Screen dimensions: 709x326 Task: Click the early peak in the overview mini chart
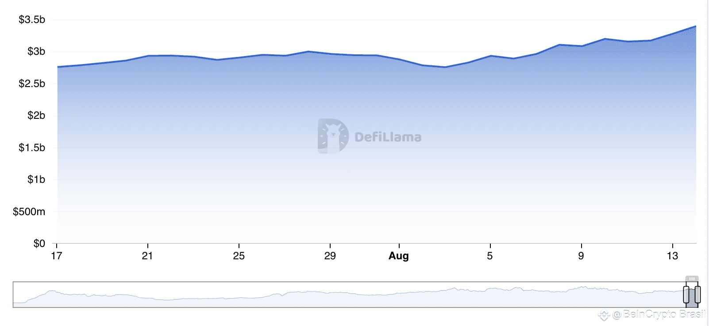click(52, 291)
